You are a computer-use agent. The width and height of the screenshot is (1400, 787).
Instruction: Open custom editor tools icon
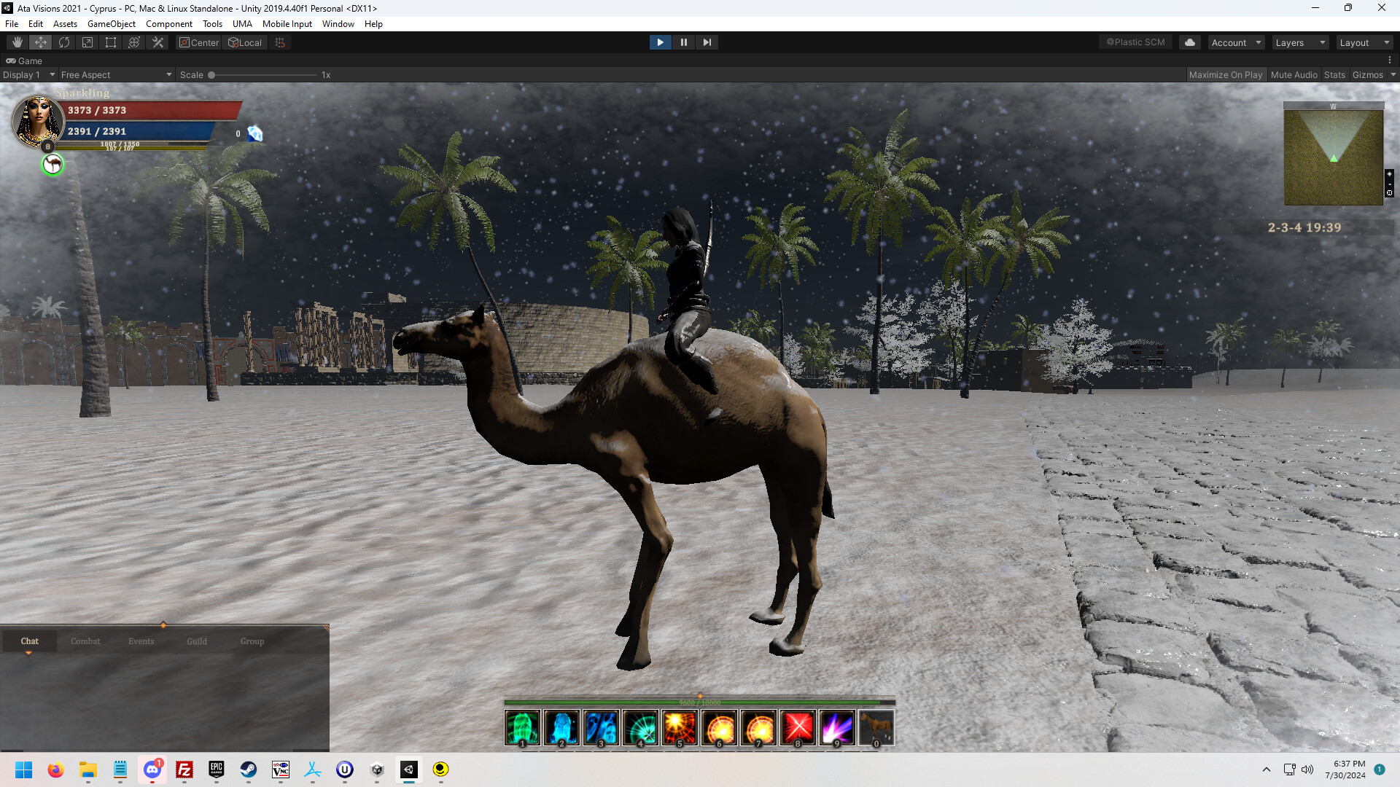tap(157, 42)
